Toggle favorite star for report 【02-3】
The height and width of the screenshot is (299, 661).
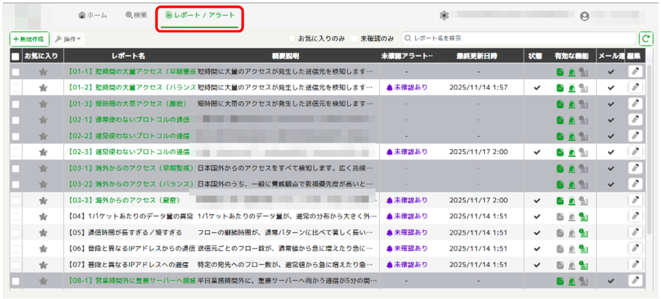[43, 152]
